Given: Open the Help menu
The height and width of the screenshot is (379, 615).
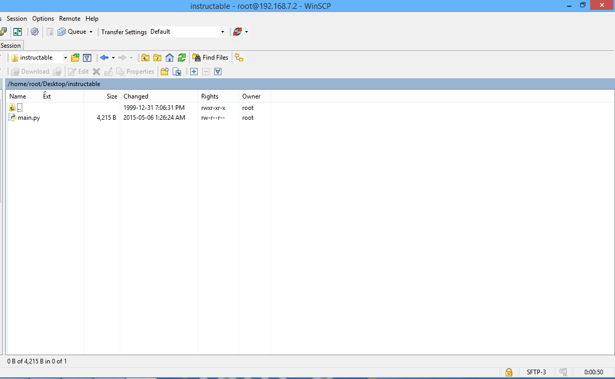Looking at the screenshot, I should (x=92, y=19).
